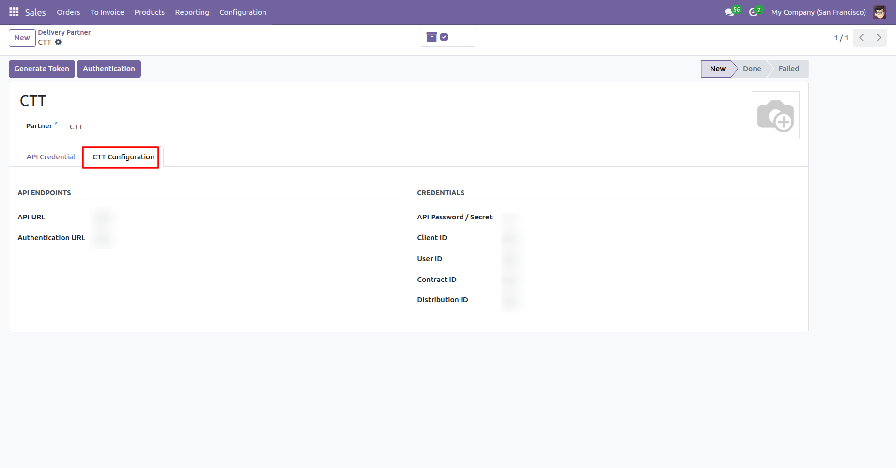
Task: Open the To Invoice menu
Action: tap(107, 12)
